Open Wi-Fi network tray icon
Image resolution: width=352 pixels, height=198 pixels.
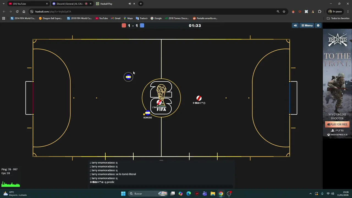tap(328, 194)
